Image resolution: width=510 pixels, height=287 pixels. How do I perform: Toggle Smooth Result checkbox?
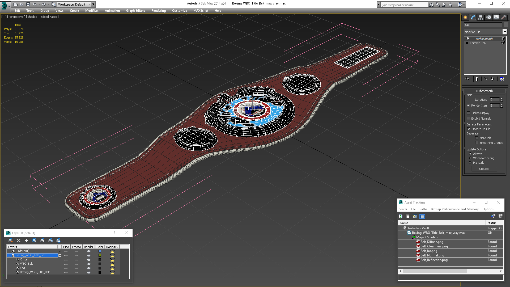pyautogui.click(x=469, y=129)
